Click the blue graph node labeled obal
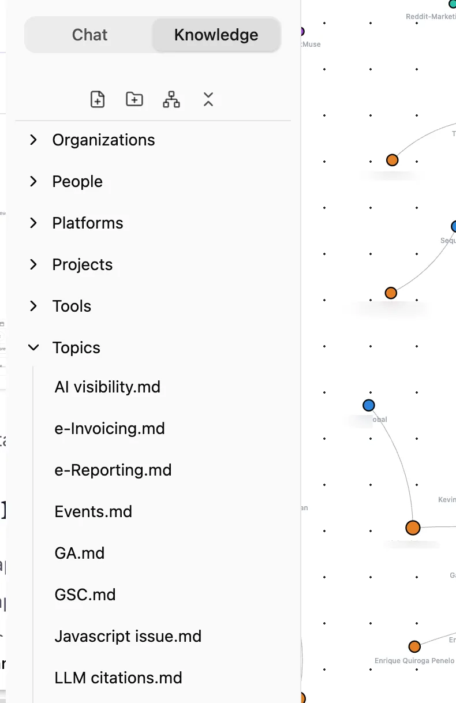456x703 pixels. [369, 405]
